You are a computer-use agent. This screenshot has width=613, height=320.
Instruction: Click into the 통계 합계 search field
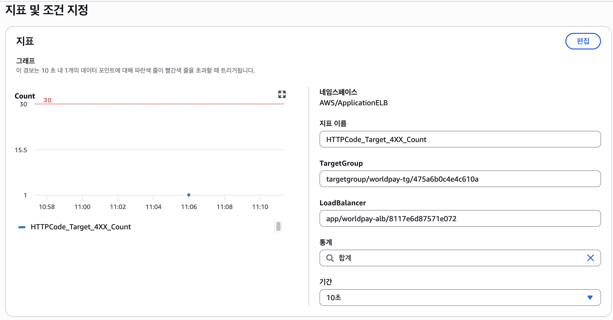[x=460, y=258]
